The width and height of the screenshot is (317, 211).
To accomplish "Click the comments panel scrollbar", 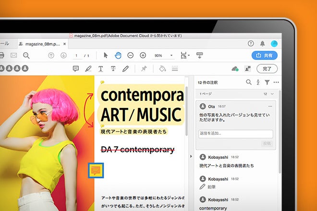I will 280,132.
